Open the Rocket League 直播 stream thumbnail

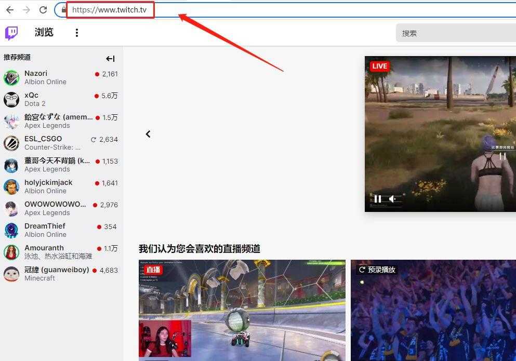(242, 310)
